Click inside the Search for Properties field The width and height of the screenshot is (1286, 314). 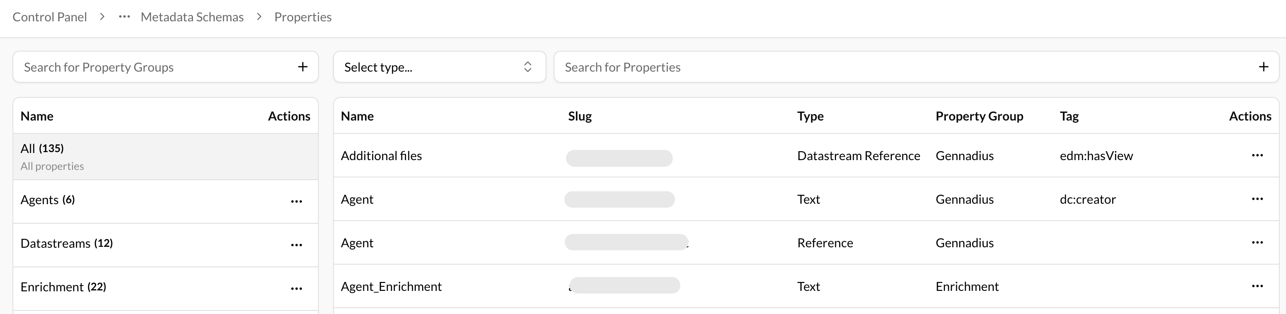pos(699,66)
